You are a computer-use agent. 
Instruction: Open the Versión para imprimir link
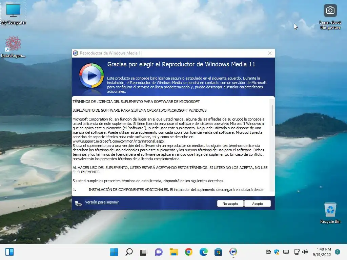pos(102,202)
